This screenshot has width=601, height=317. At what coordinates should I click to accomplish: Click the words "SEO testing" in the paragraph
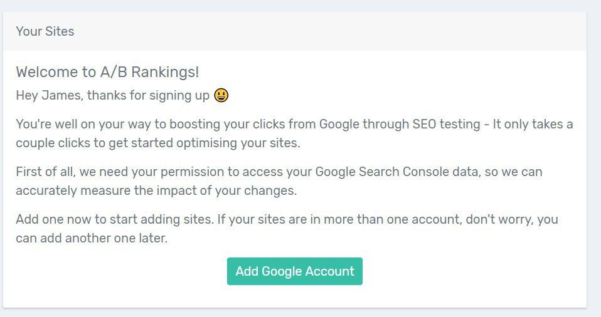(445, 123)
